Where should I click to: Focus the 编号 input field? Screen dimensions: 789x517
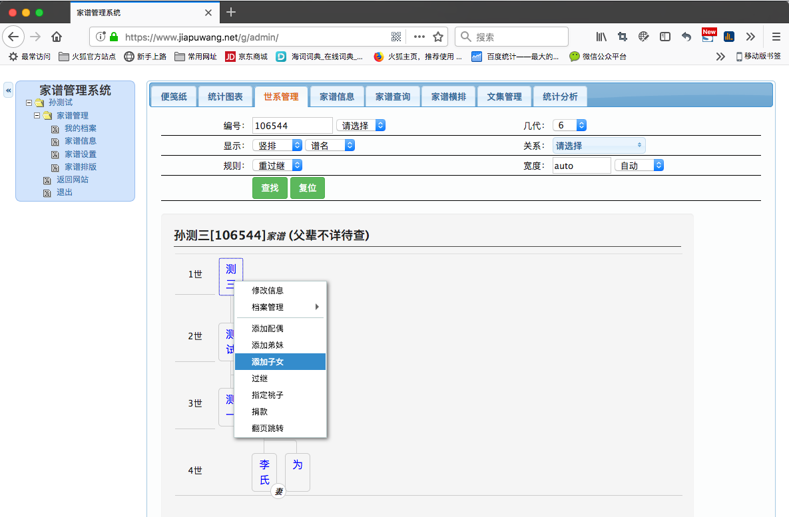292,125
